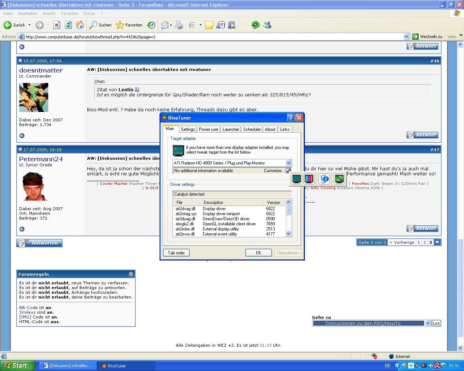This screenshot has width=464, height=371.
Task: Open the Suchen search tool in the IE toolbar
Action: tap(101, 25)
